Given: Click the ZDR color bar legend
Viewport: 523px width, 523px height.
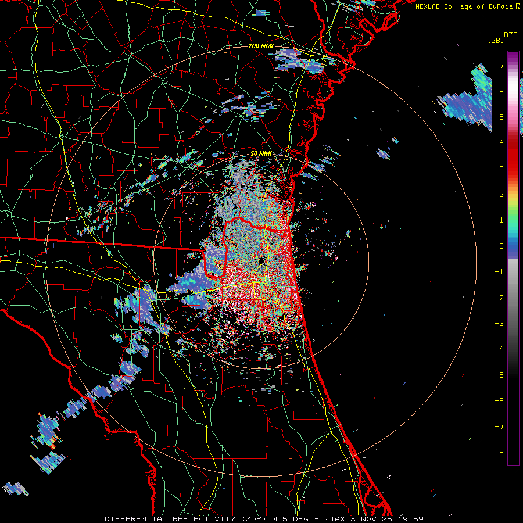Looking at the screenshot, I should [x=513, y=258].
